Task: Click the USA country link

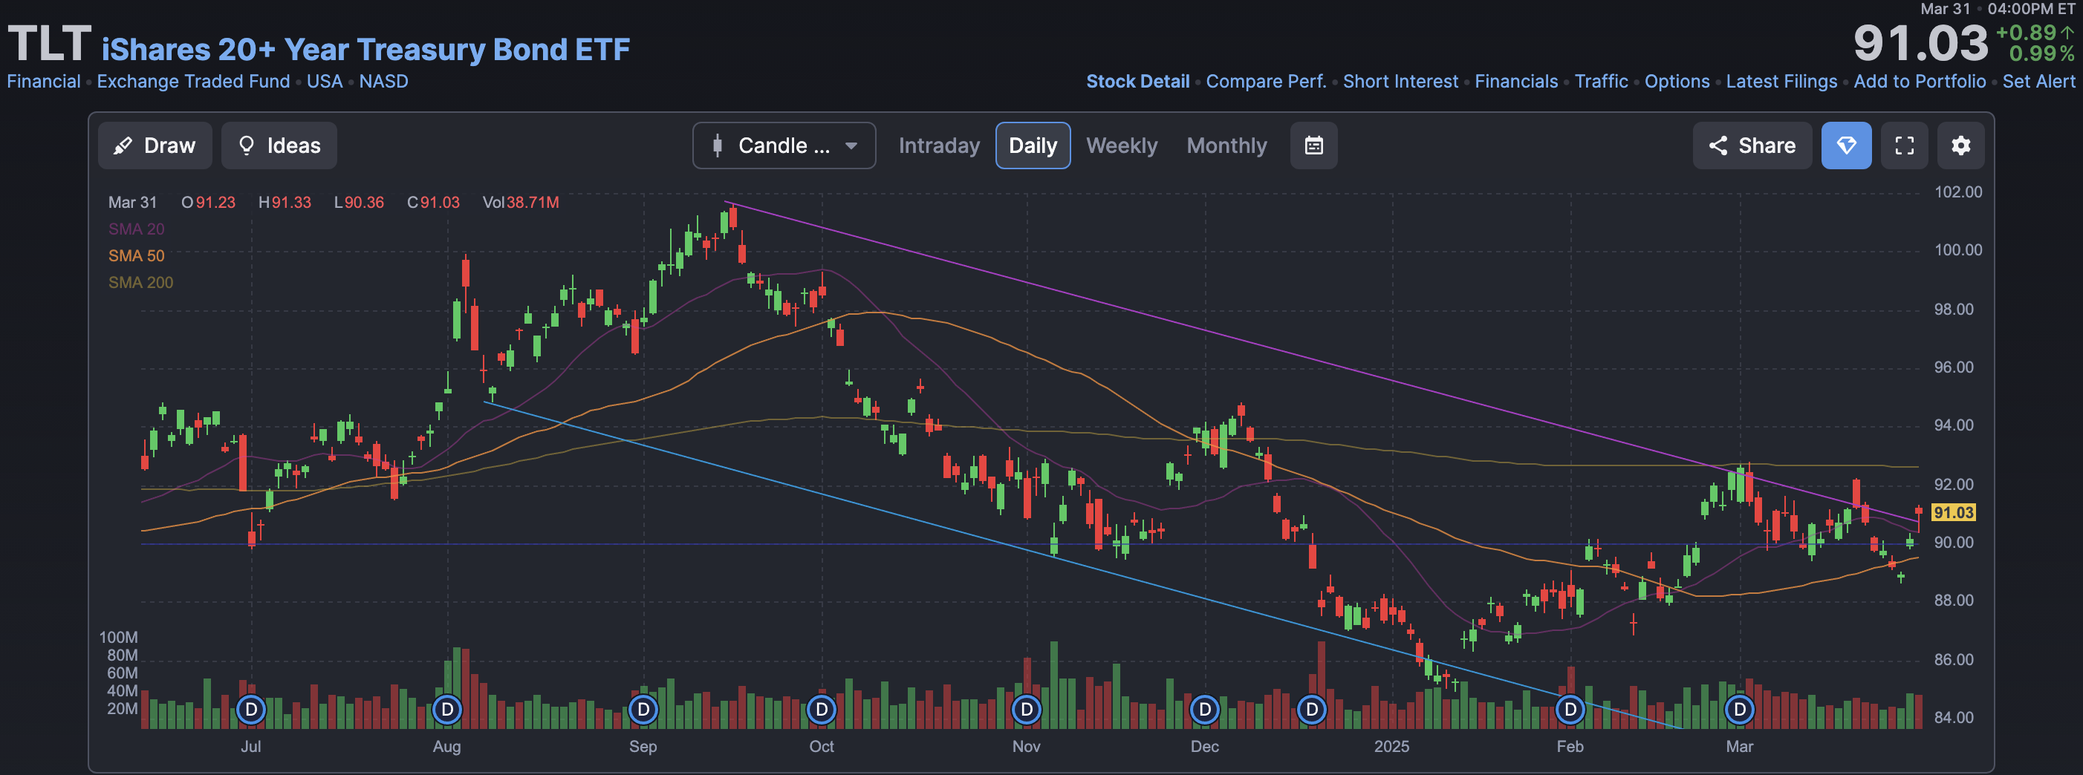Action: [324, 82]
